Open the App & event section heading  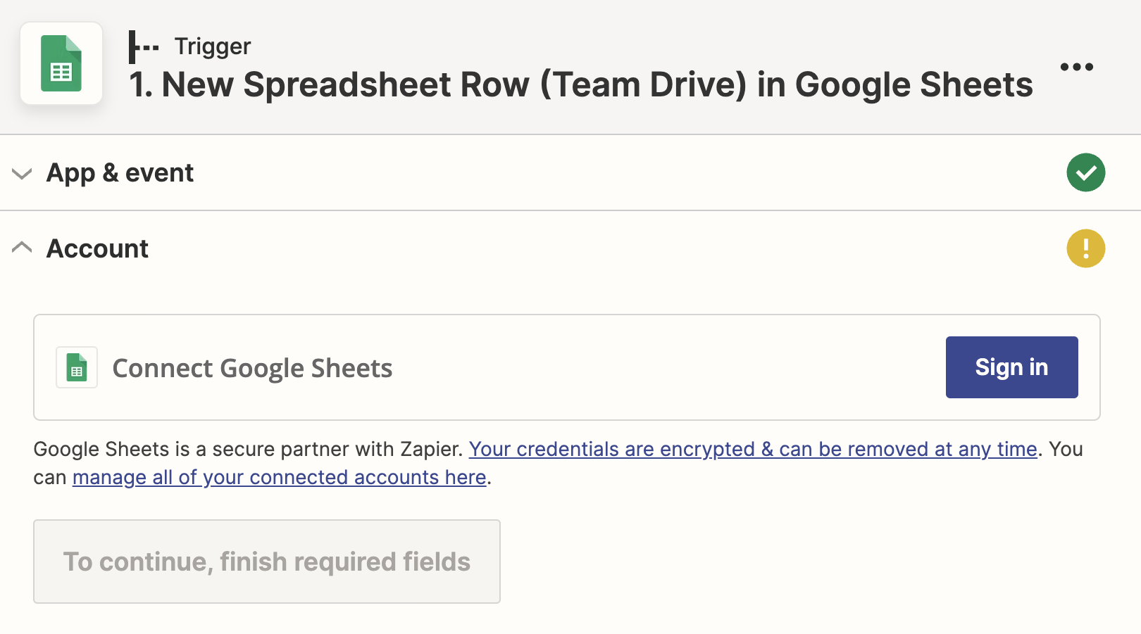120,172
